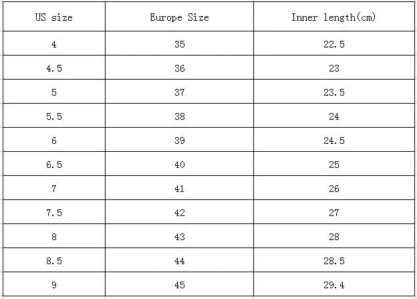The image size is (417, 299).
Task: Click the "Inner length(cm)" column header
Action: (333, 17)
